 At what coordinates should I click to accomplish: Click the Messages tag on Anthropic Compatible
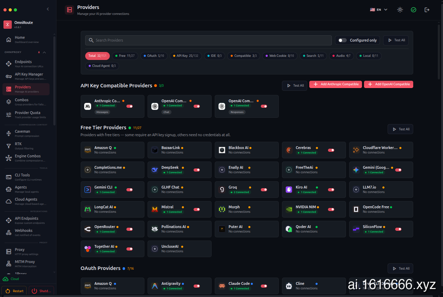pos(102,112)
